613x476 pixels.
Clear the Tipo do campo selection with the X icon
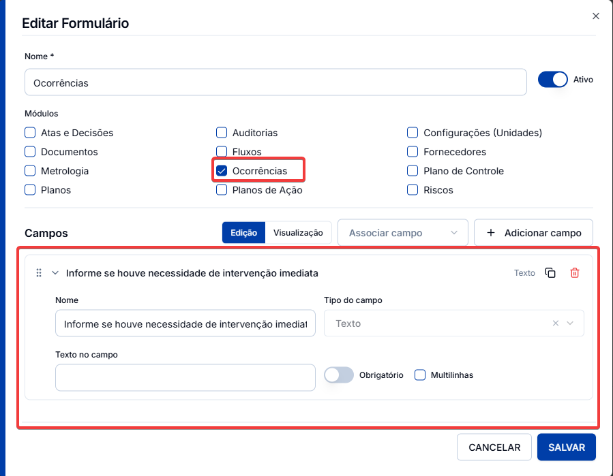(x=555, y=323)
